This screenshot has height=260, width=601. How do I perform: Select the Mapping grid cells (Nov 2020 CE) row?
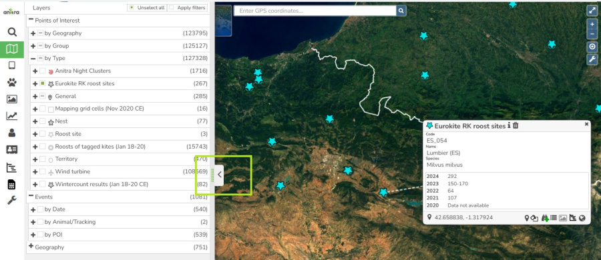120,109
